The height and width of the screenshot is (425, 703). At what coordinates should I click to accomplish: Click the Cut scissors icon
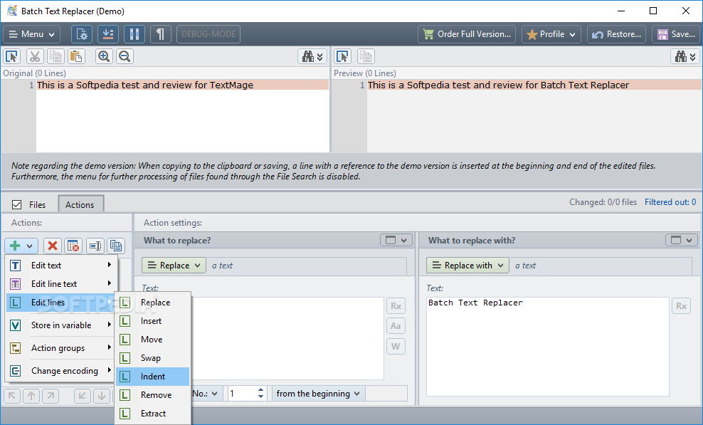pyautogui.click(x=35, y=56)
